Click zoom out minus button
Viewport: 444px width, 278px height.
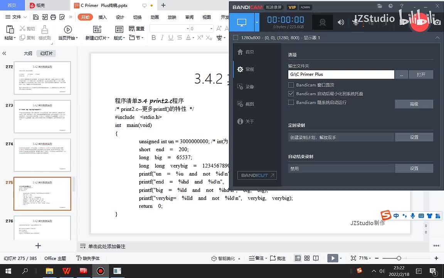point(377,258)
